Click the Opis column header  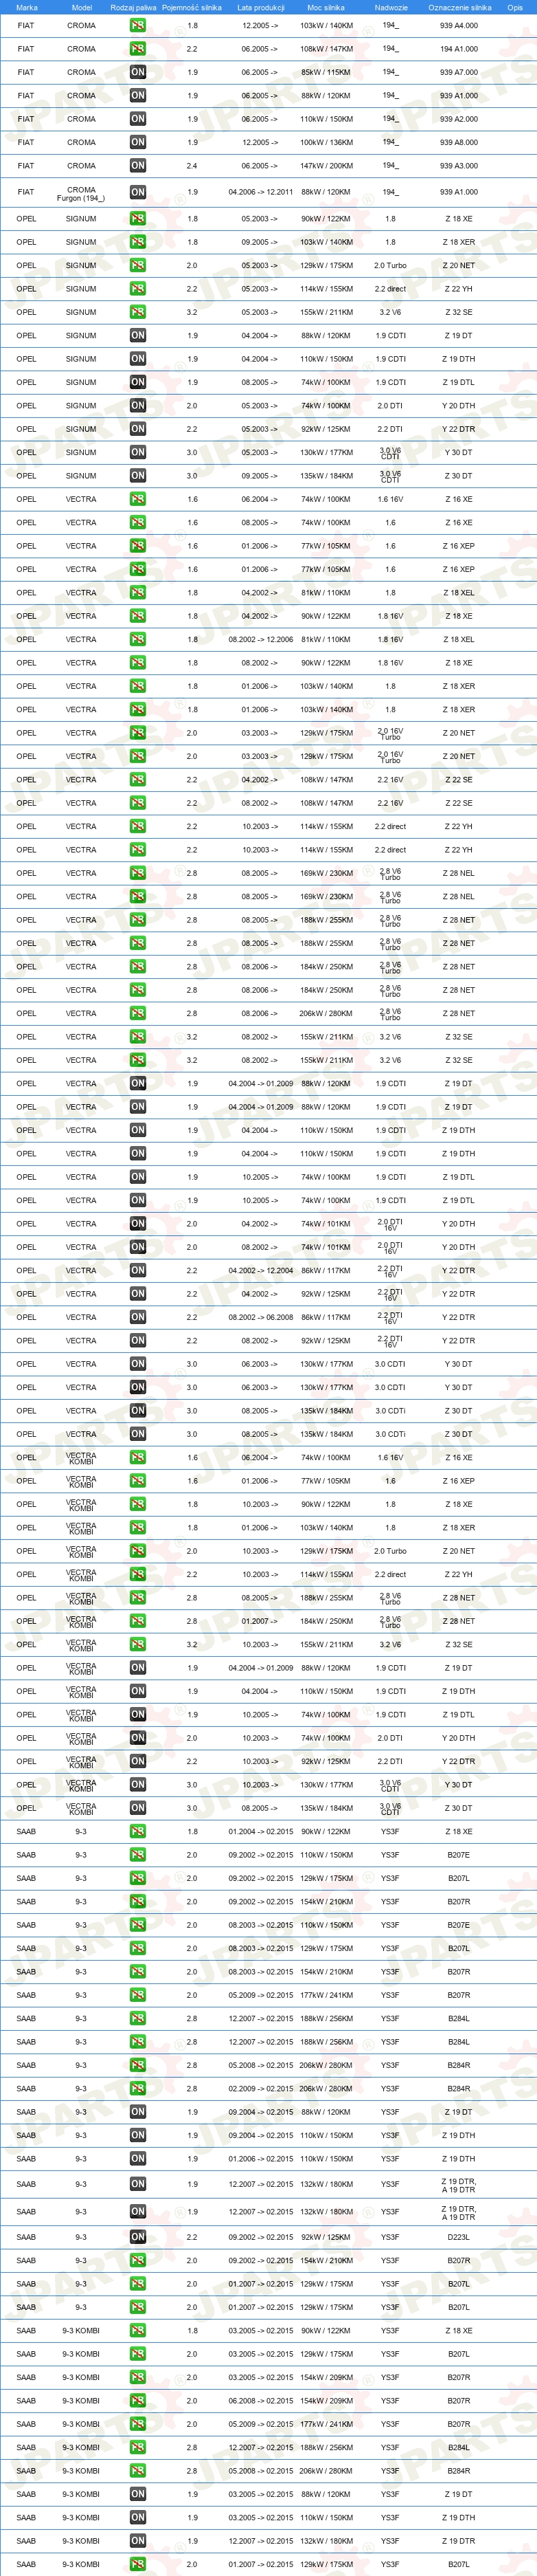click(515, 7)
